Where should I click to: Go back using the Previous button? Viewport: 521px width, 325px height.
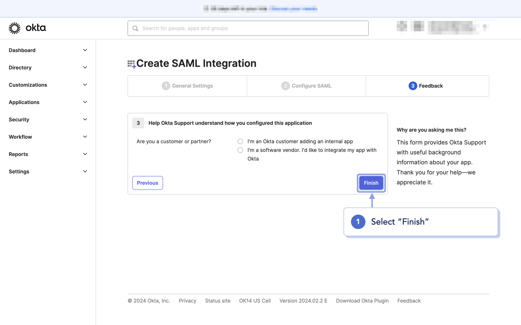(x=147, y=183)
